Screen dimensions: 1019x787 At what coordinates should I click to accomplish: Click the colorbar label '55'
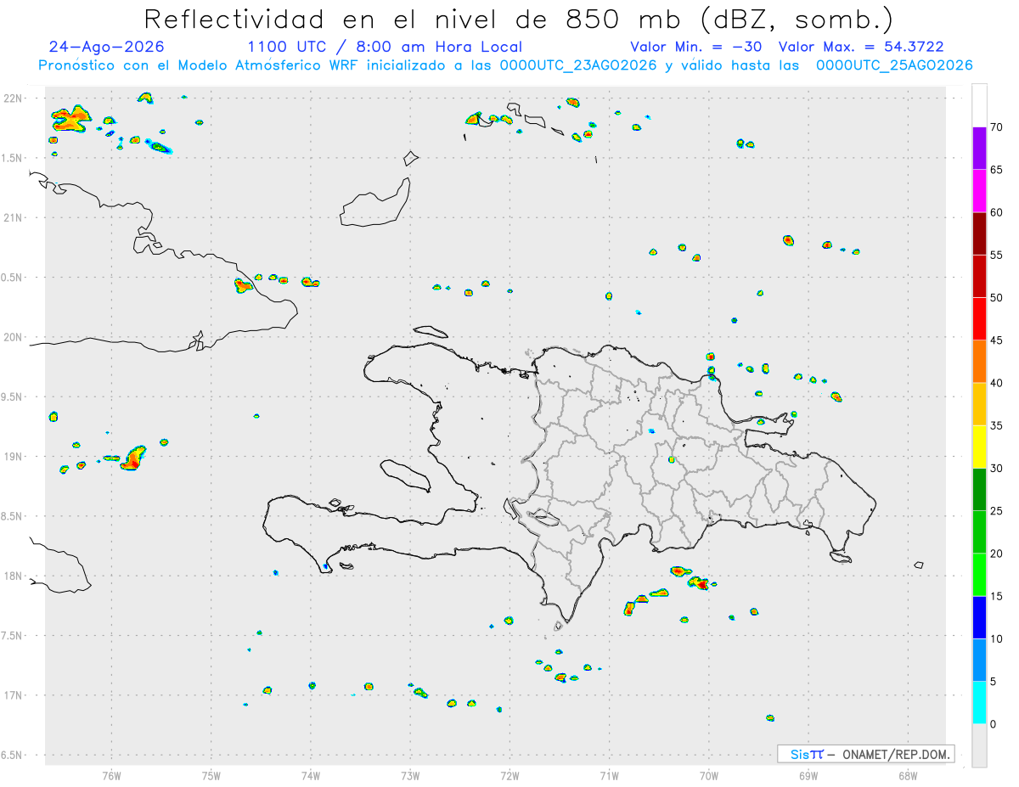pos(997,255)
